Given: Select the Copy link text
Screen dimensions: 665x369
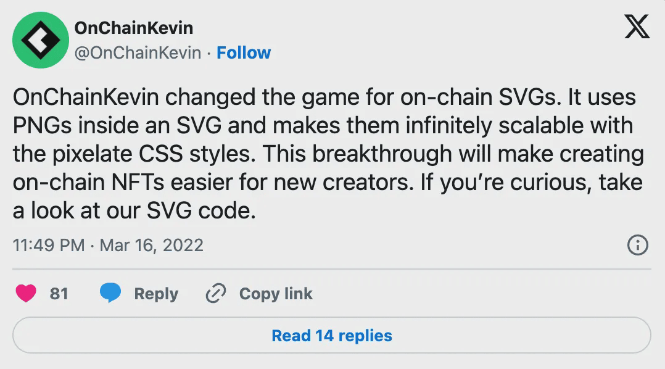Looking at the screenshot, I should 276,294.
